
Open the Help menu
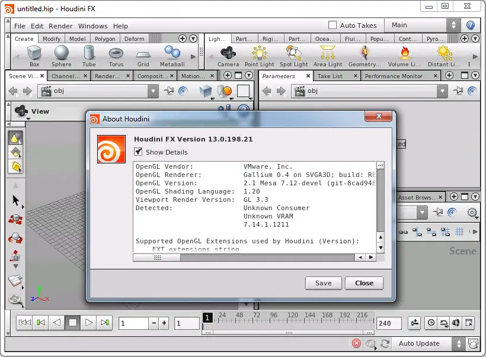click(120, 26)
